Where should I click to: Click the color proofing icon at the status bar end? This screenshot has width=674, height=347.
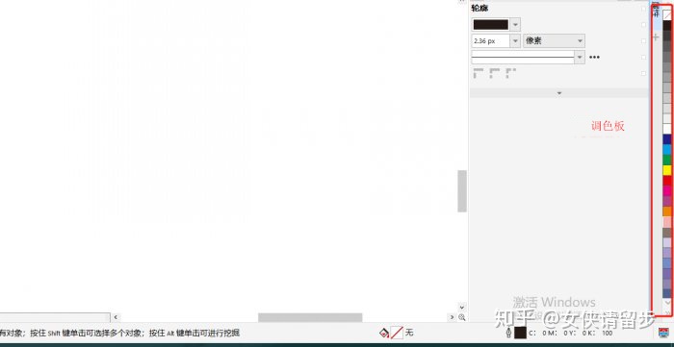663,333
